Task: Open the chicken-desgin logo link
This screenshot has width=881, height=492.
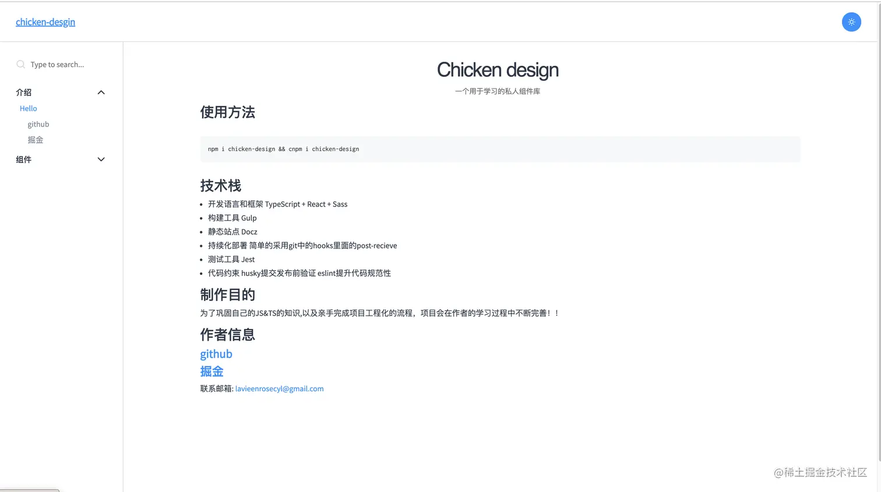Action: click(x=45, y=22)
